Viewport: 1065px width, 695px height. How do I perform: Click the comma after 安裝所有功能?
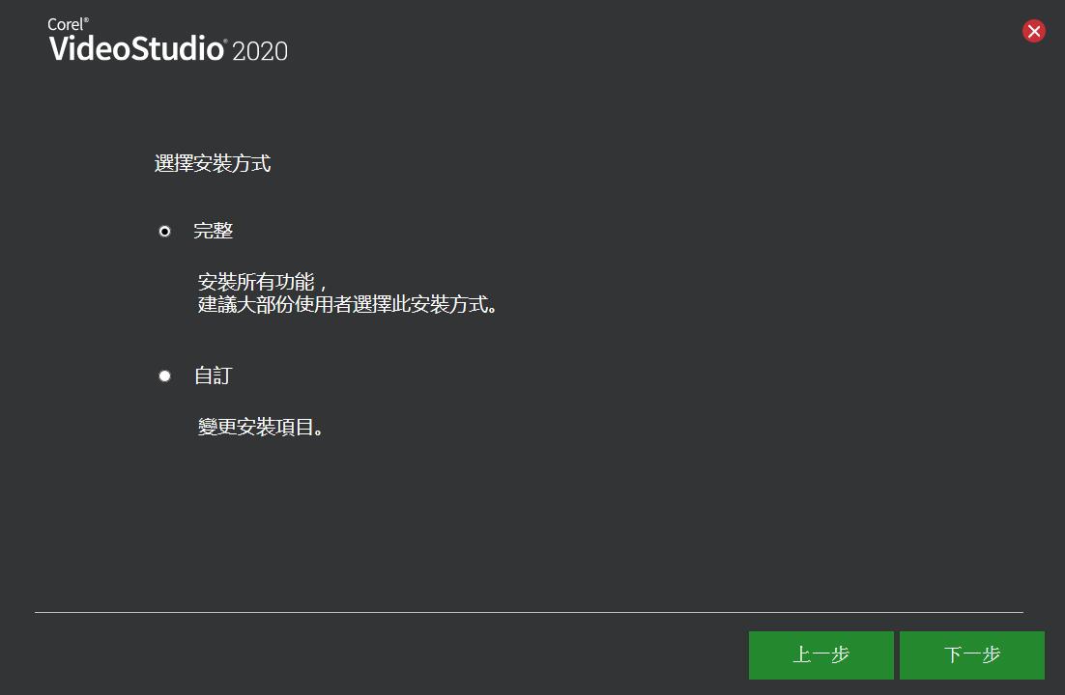pos(322,287)
